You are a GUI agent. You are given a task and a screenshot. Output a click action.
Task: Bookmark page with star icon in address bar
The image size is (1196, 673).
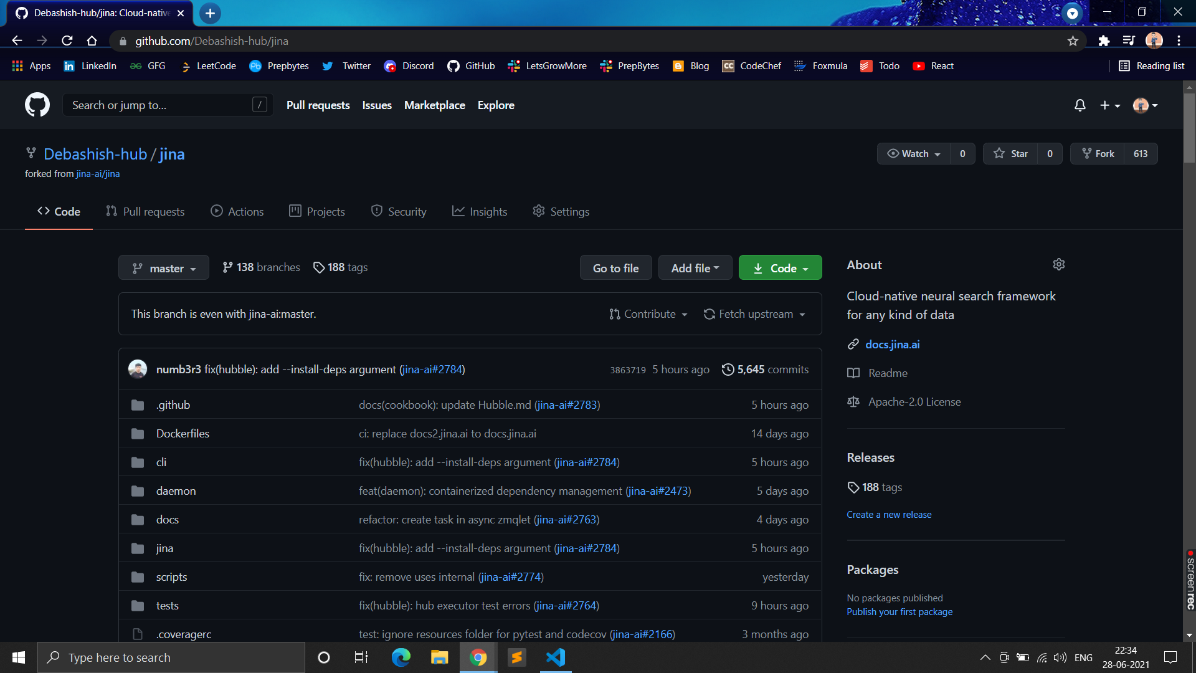pos(1073,41)
